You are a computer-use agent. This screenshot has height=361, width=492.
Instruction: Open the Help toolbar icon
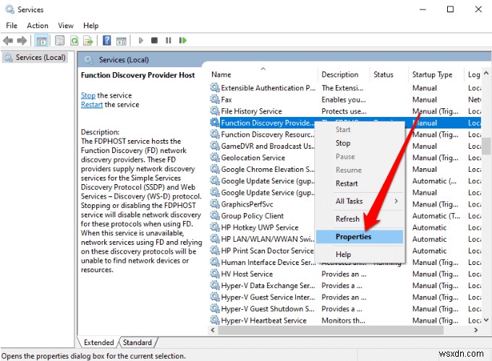pos(106,40)
